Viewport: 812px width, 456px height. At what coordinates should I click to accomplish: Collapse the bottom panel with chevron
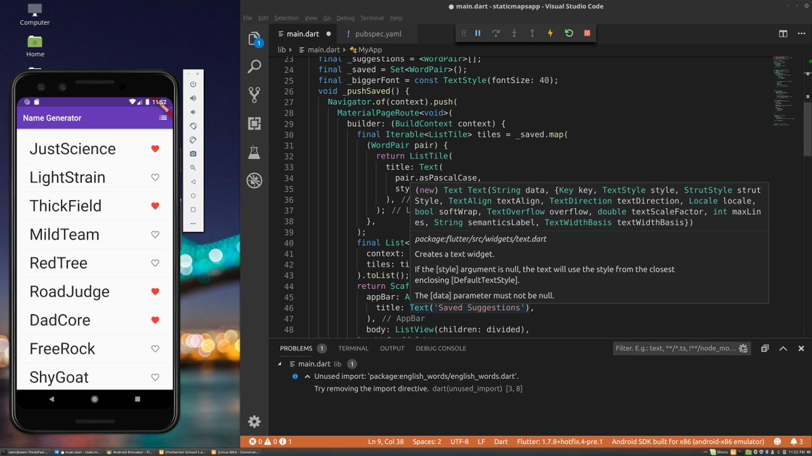pos(783,349)
